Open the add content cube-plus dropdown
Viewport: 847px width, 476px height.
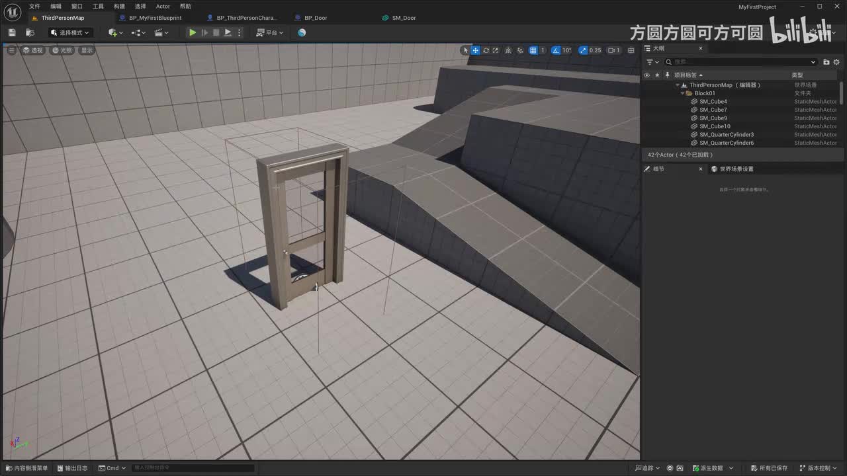click(x=116, y=32)
